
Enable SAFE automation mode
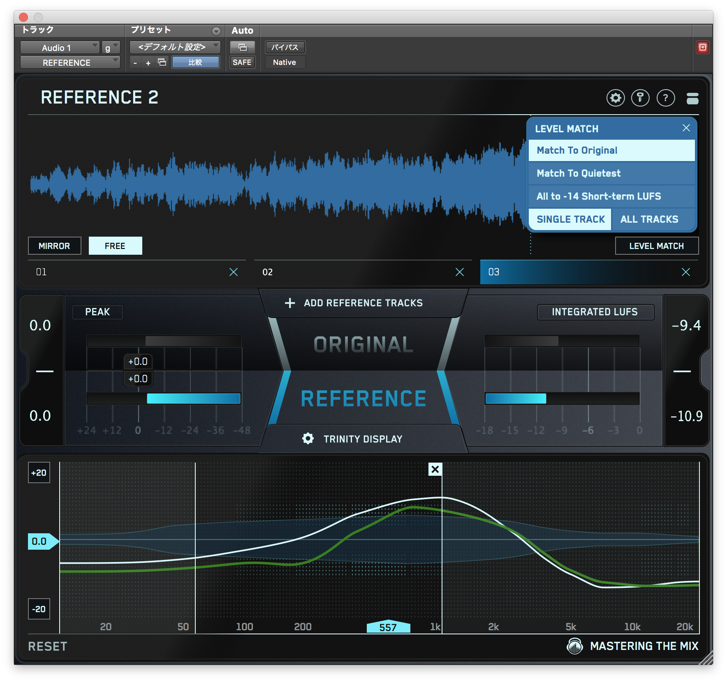(242, 62)
